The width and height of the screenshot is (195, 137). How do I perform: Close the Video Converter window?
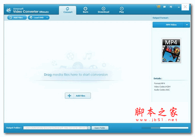click(x=185, y=7)
